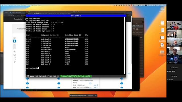Click the 'Last table change time' line
Image resolution: width=182 pixels, height=102 pixels.
click(45, 23)
